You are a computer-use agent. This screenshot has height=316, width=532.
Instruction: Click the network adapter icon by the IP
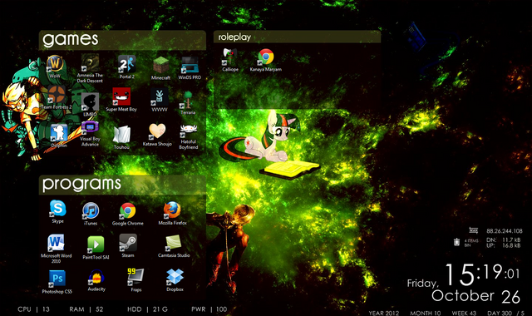click(x=474, y=230)
